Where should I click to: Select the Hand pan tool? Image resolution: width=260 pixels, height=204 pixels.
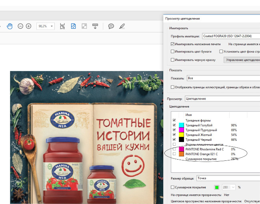10,26
